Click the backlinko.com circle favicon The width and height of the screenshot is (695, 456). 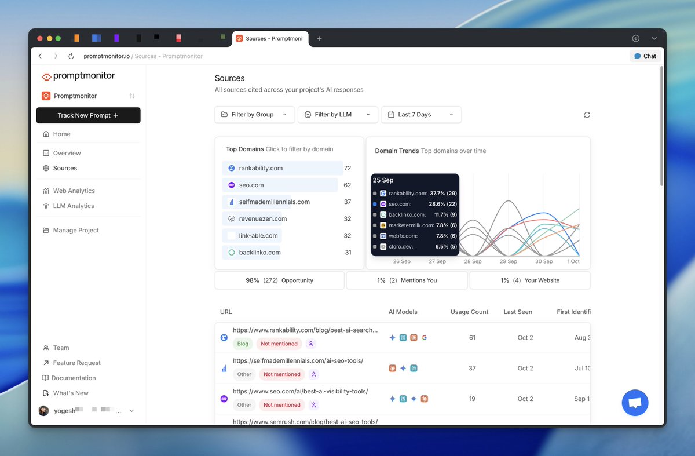pyautogui.click(x=231, y=252)
